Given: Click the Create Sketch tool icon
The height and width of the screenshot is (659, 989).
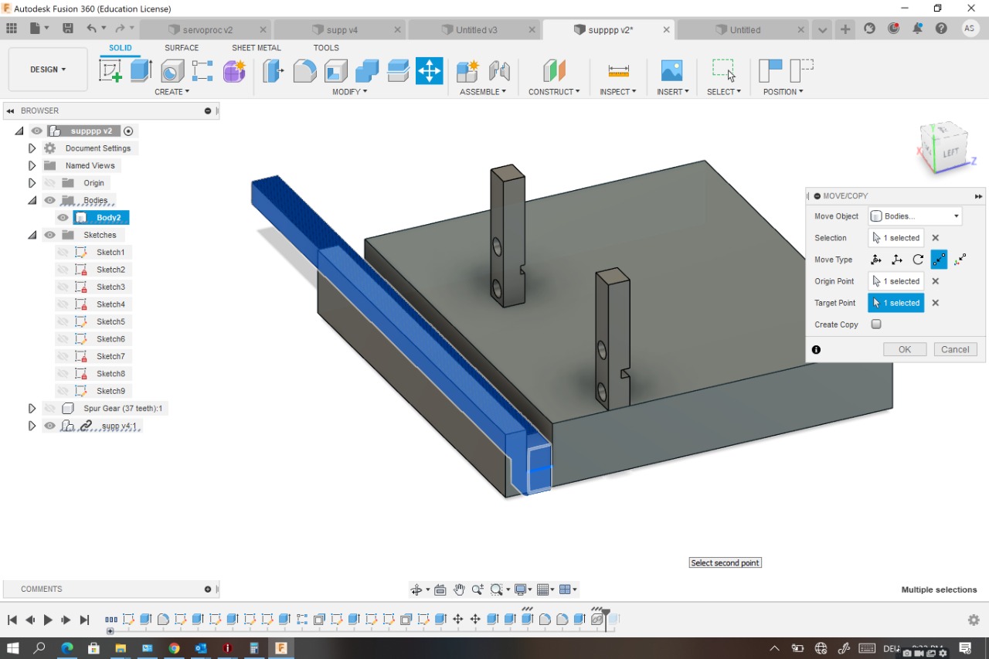Looking at the screenshot, I should pos(110,71).
